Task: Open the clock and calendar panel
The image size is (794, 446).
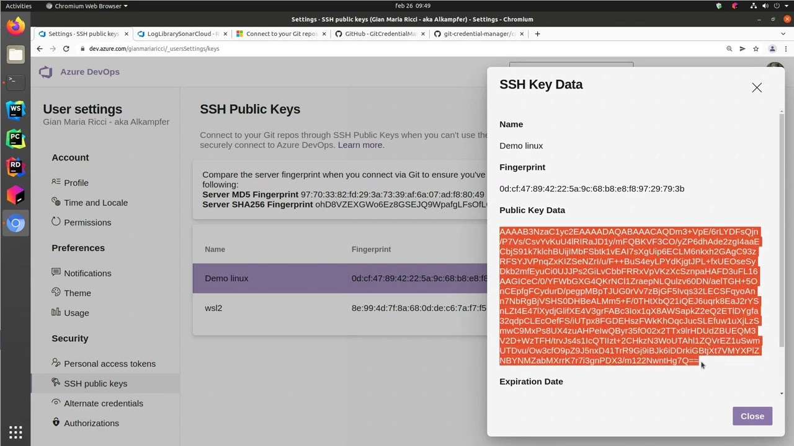Action: click(x=413, y=6)
